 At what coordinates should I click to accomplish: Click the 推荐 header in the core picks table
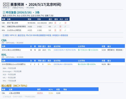(39, 89)
